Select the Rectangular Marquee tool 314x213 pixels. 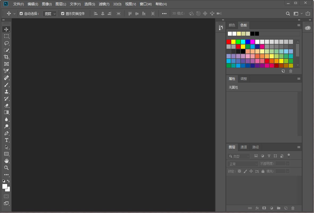click(x=6, y=36)
